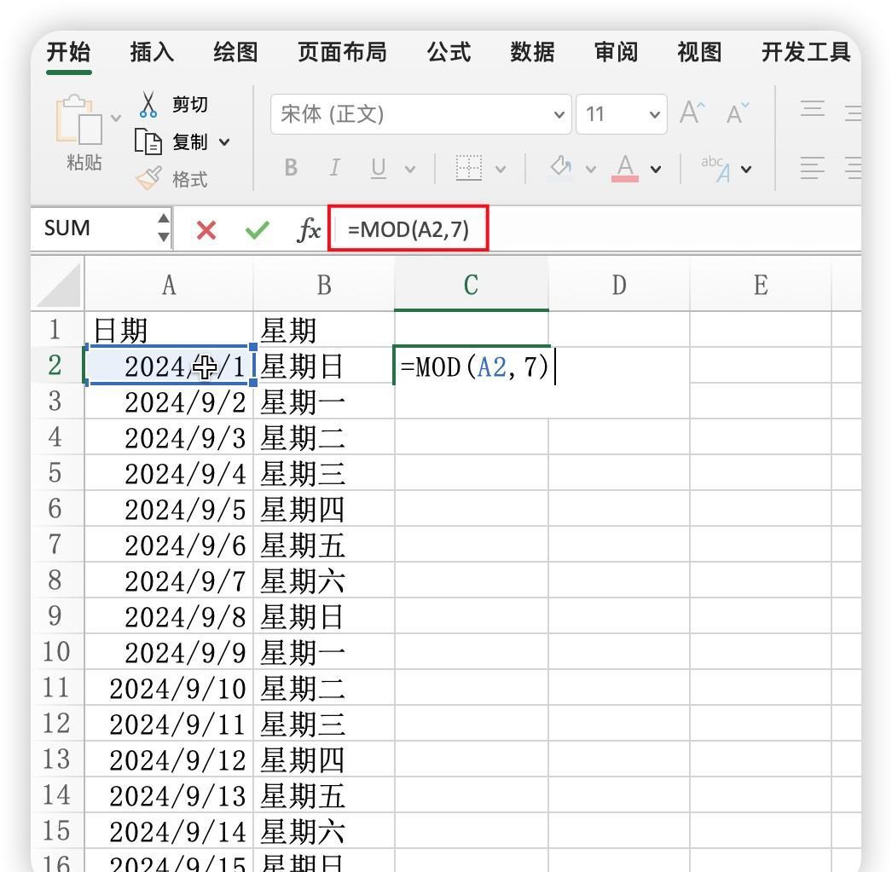
Task: Click cell with 星期 header
Action: (324, 330)
